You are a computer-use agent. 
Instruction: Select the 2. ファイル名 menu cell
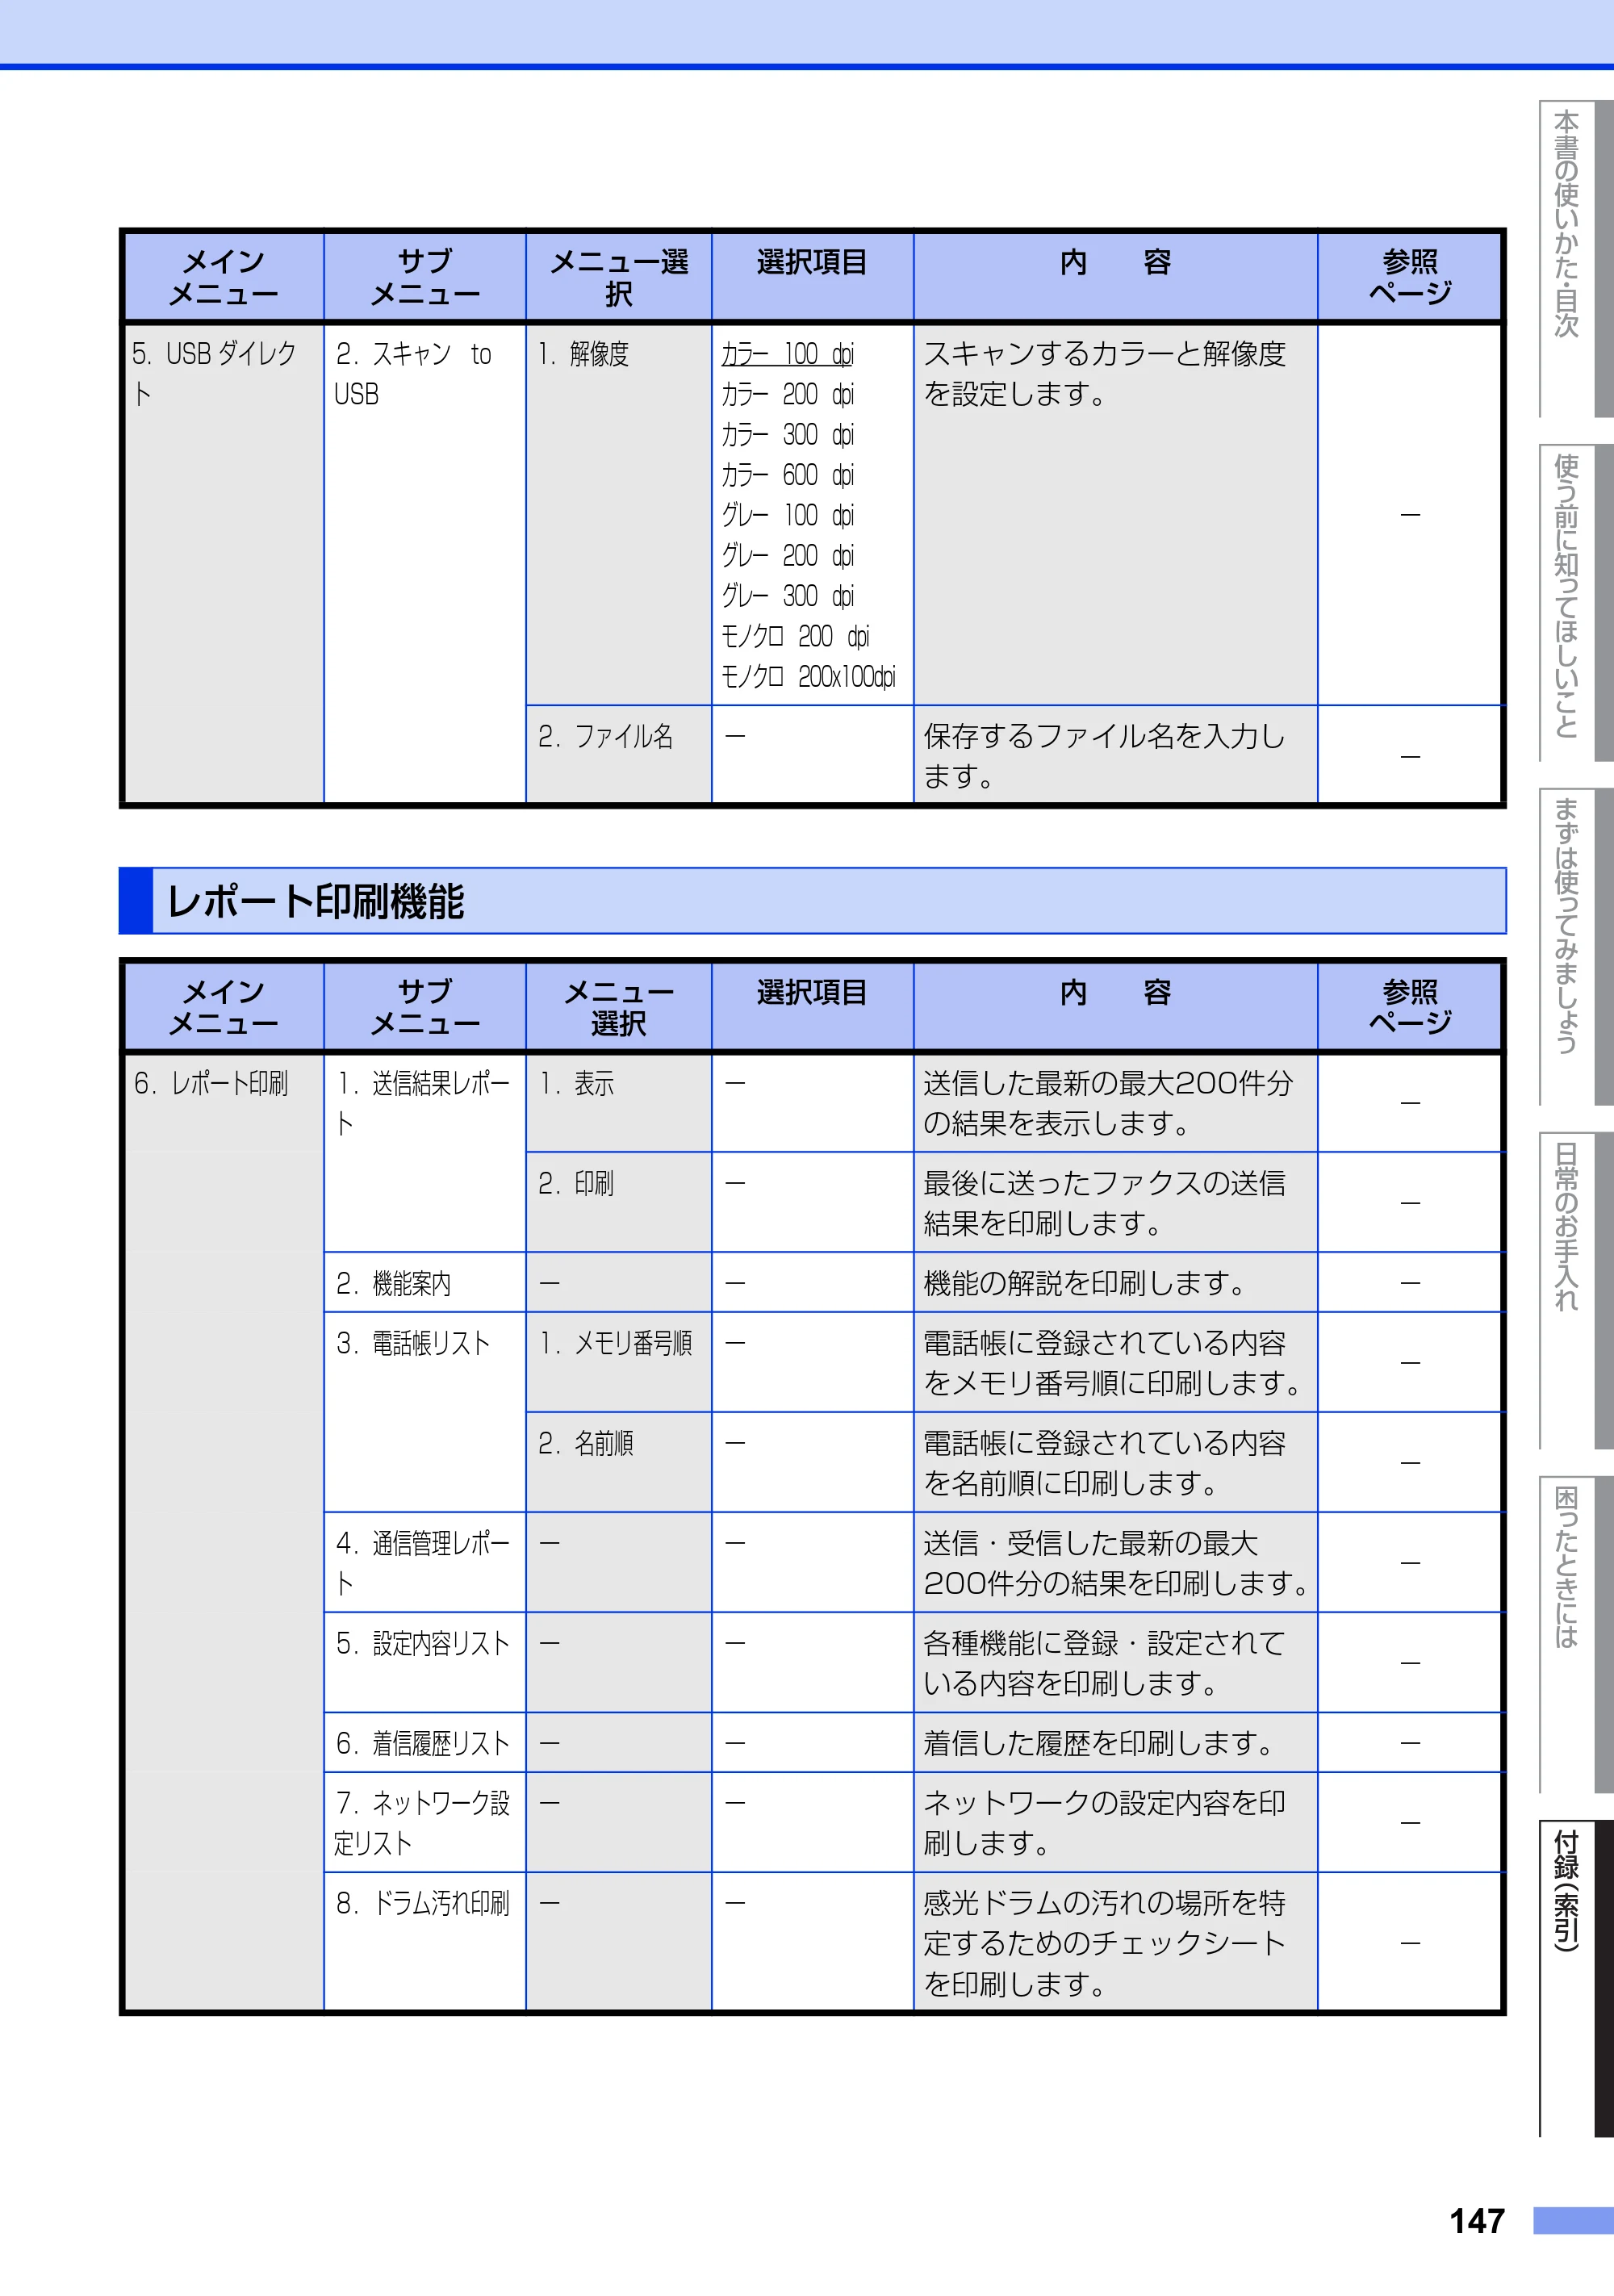click(x=619, y=755)
